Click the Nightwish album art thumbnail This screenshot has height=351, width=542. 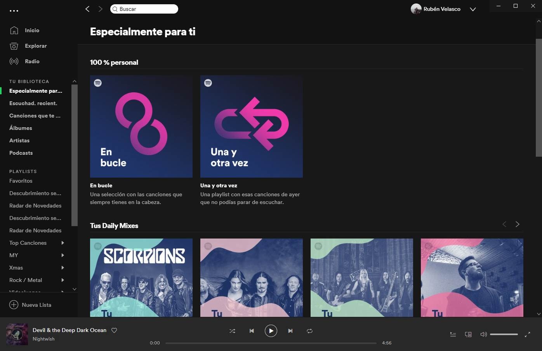(x=17, y=334)
